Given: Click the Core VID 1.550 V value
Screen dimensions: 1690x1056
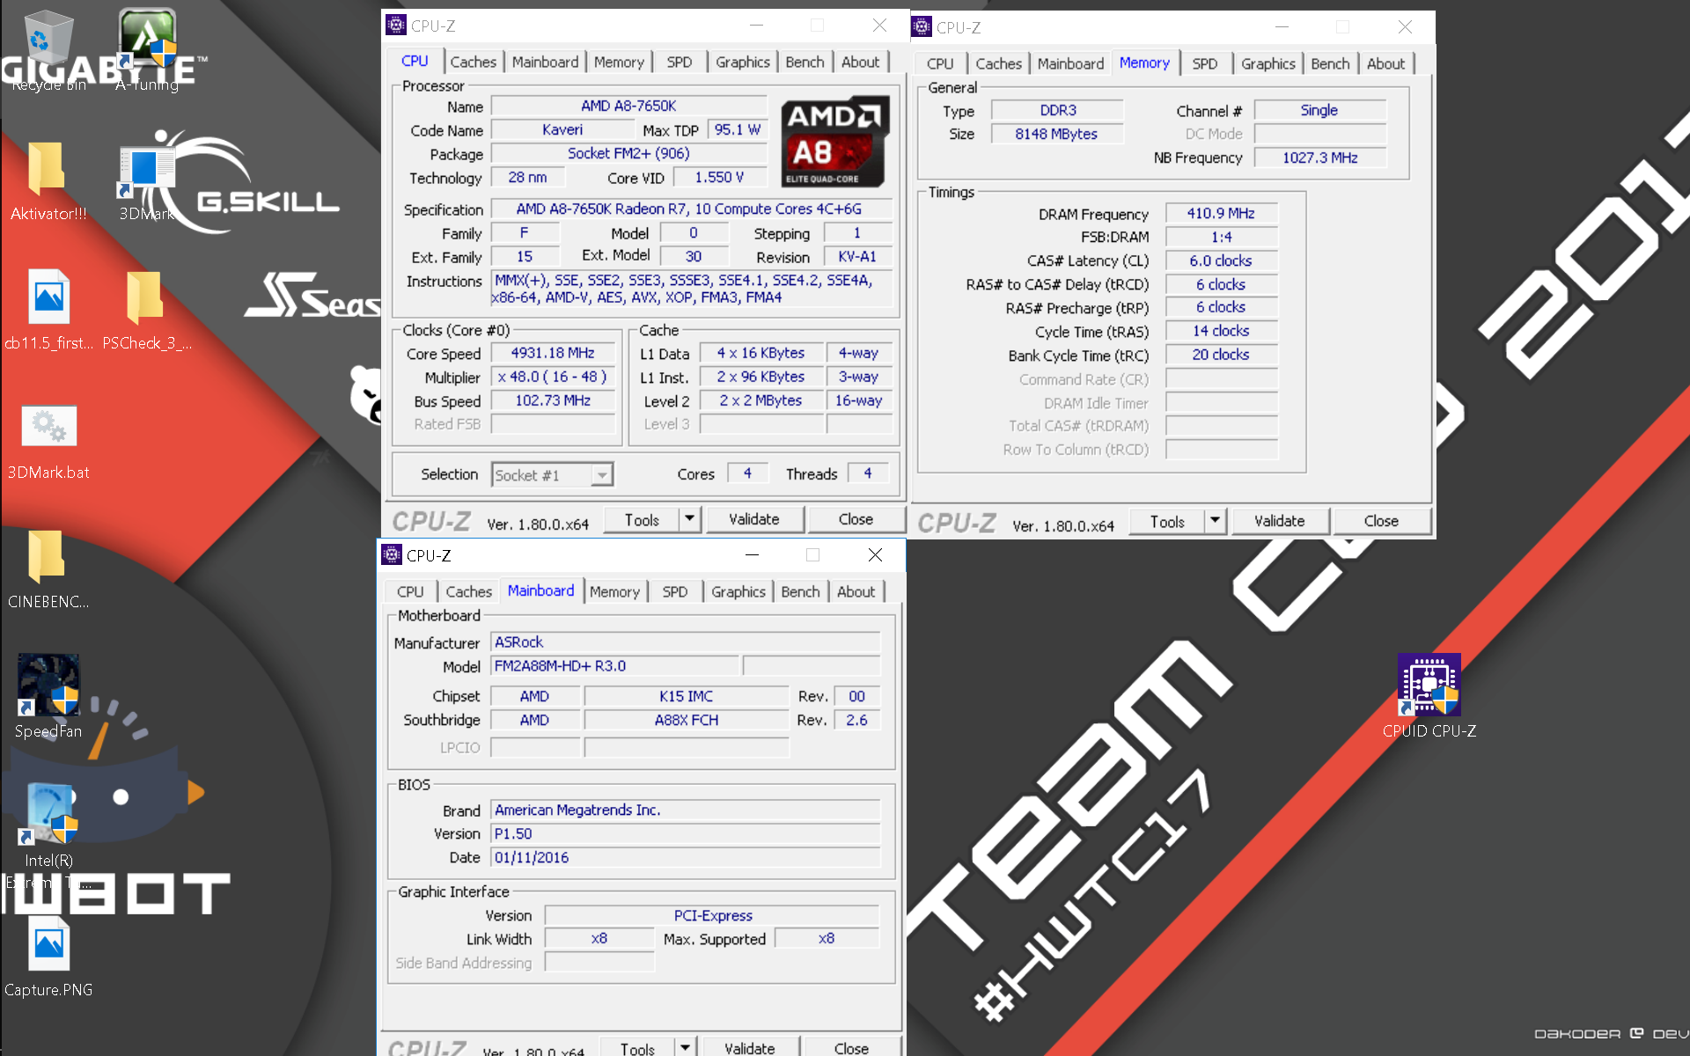Looking at the screenshot, I should [x=719, y=177].
